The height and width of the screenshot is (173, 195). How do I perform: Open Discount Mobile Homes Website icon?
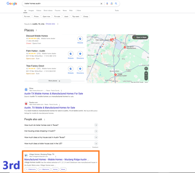[x=80, y=39]
